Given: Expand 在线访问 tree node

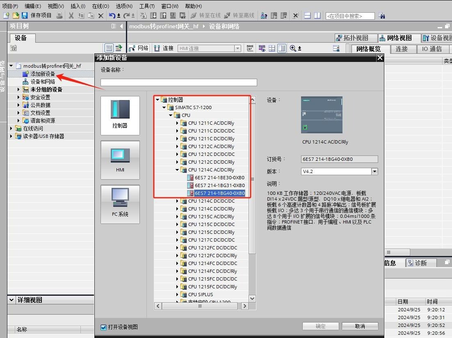Looking at the screenshot, I should [11, 128].
